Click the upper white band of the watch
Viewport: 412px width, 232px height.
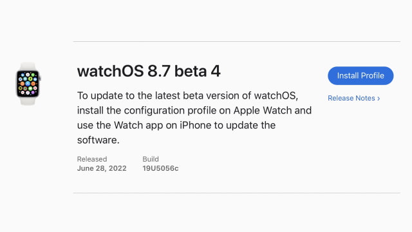28,66
